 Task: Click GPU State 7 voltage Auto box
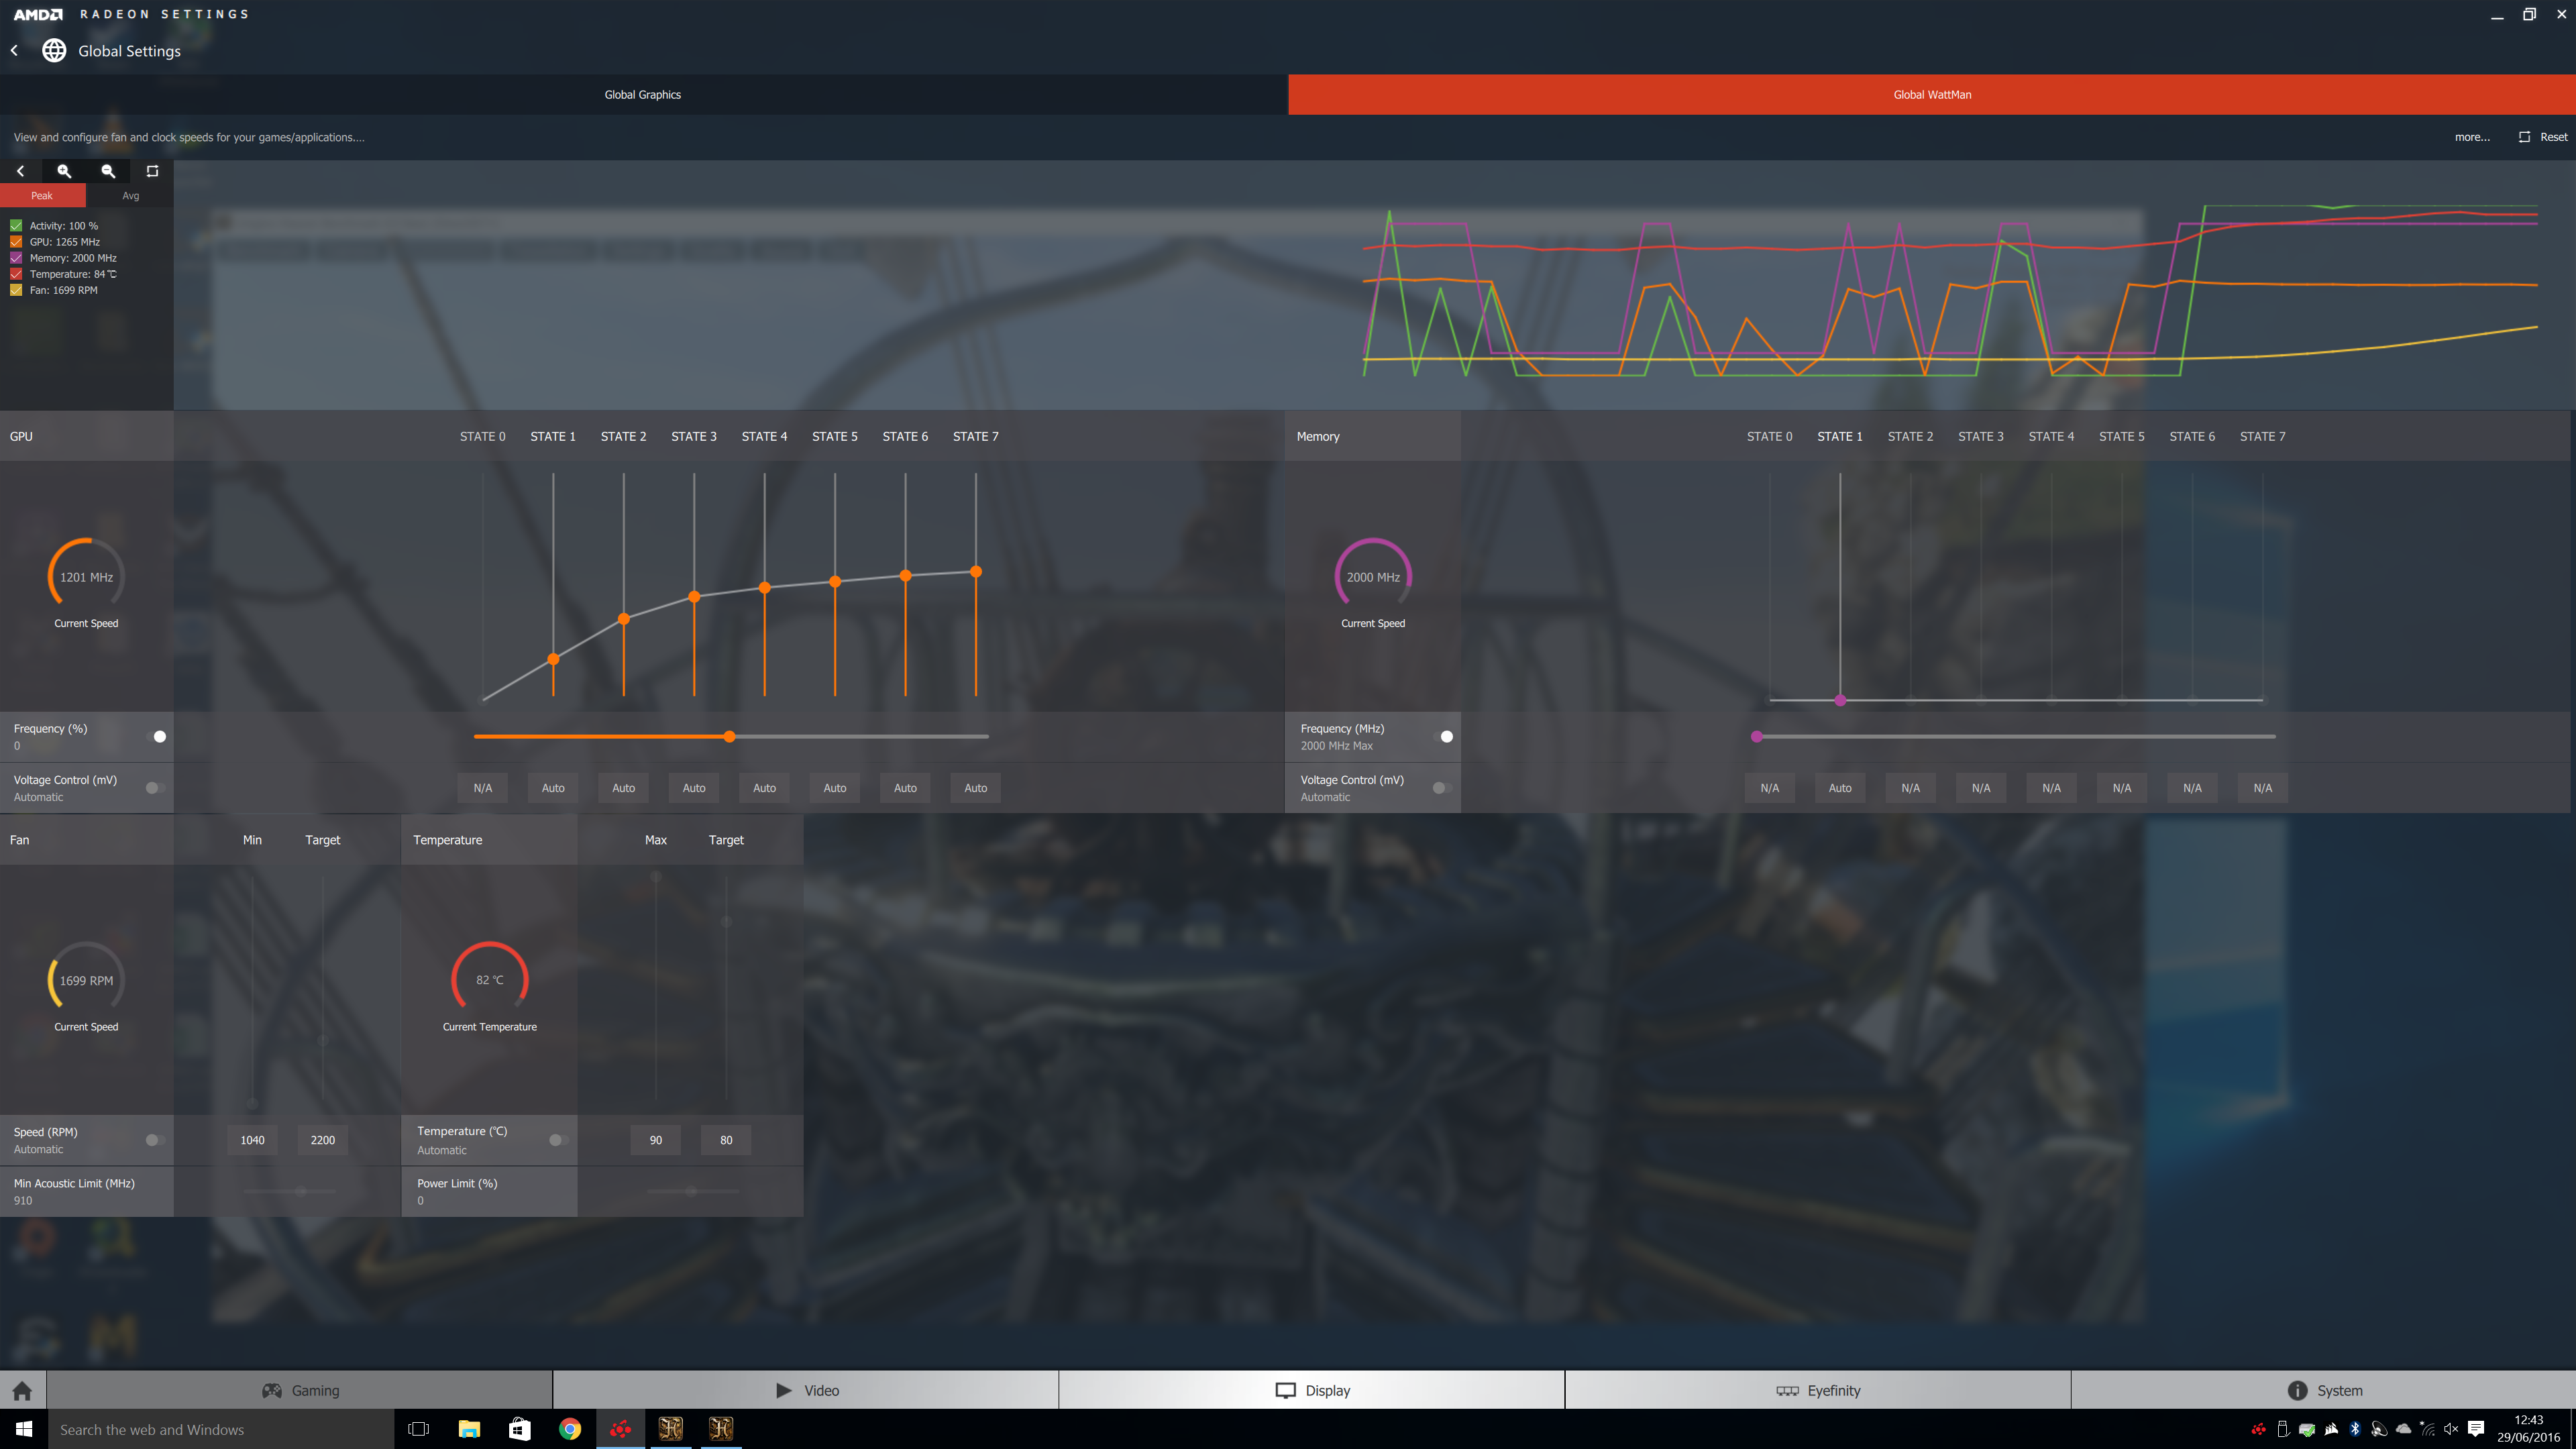976,788
